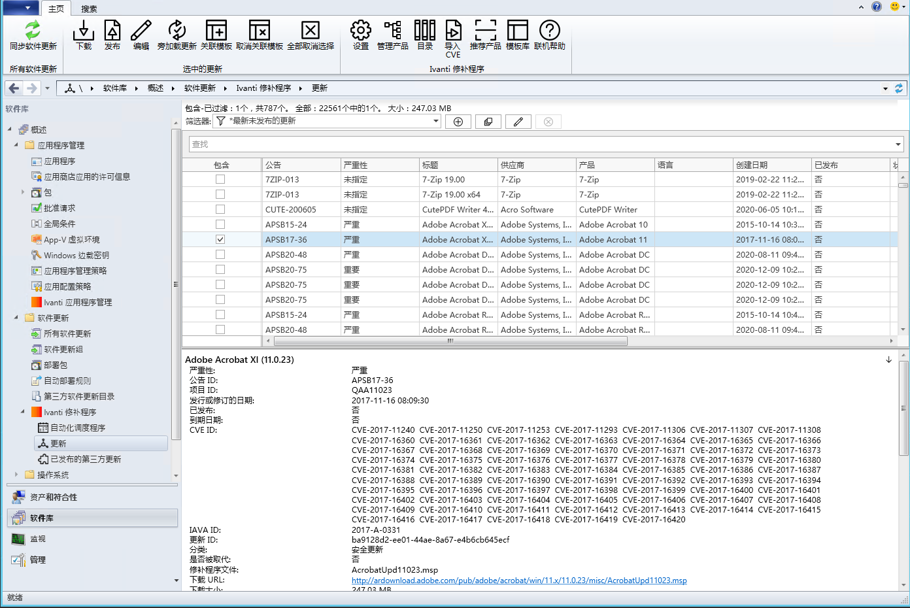Uncheck the APSB17-36 row checkbox
This screenshot has height=608, width=910.
pos(220,239)
